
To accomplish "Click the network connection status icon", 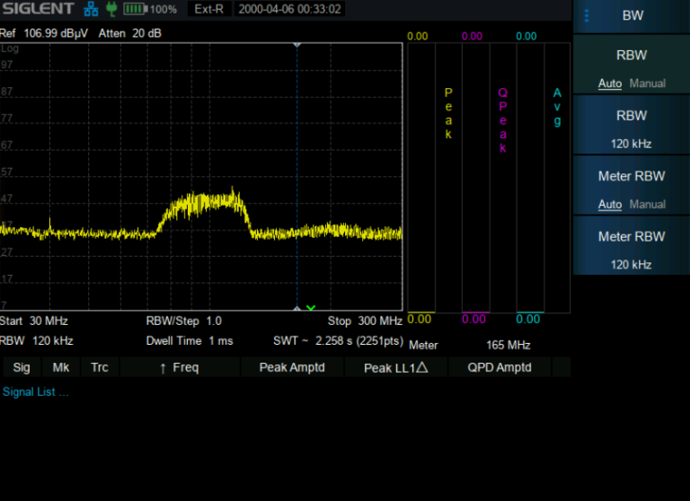I will 91,9.
